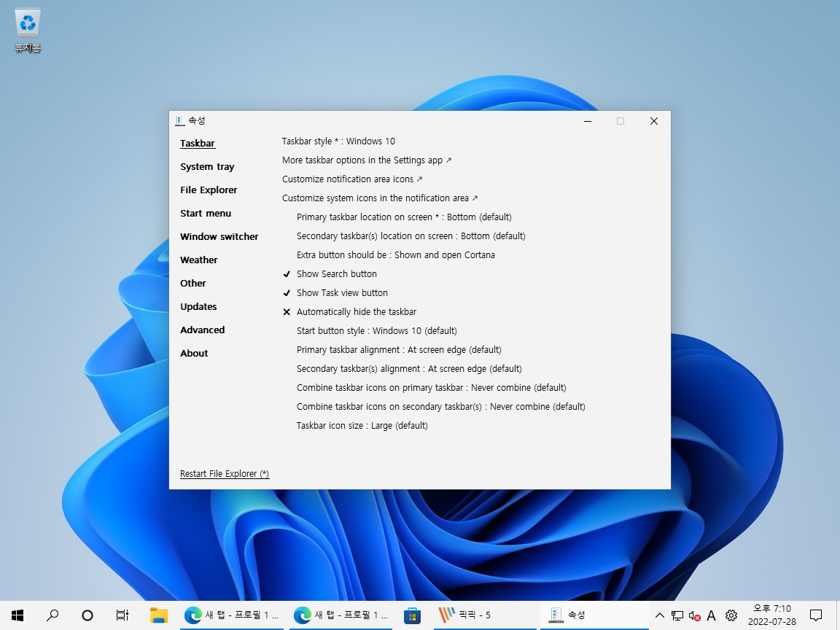The height and width of the screenshot is (630, 840).
Task: Click the muted volume tray icon
Action: [694, 616]
